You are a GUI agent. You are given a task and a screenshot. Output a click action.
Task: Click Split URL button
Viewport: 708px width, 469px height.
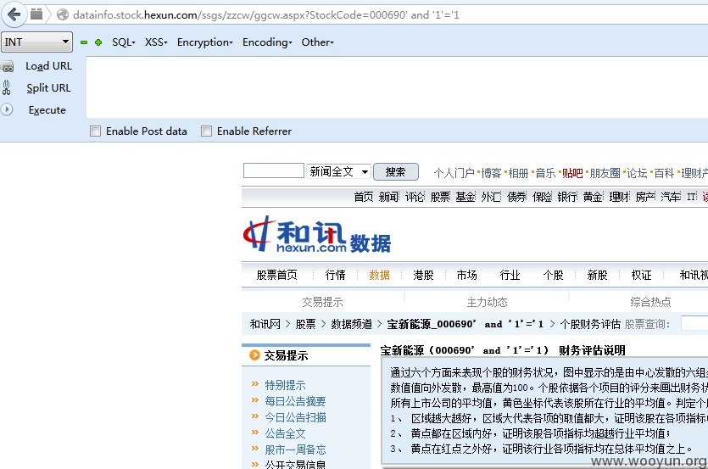[48, 87]
